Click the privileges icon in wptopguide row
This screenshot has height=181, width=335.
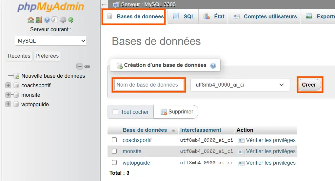(241, 163)
